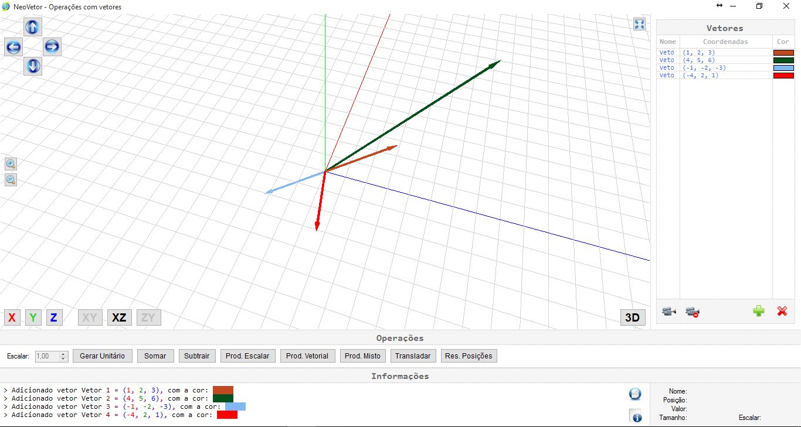Click the log line for Vetor 2
Image resolution: width=801 pixels, height=427 pixels.
(x=118, y=398)
